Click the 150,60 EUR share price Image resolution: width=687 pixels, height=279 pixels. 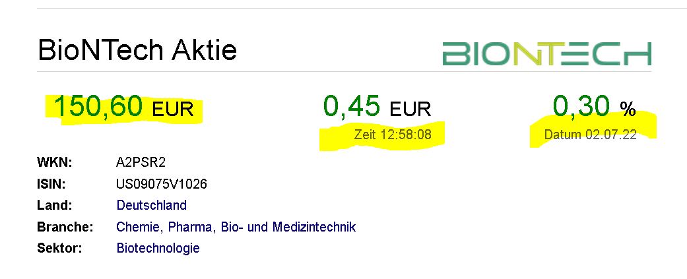pos(123,107)
